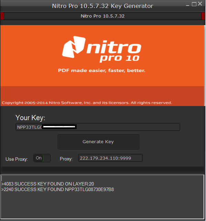
Task: Click the Generate Key button
Action: click(98, 142)
